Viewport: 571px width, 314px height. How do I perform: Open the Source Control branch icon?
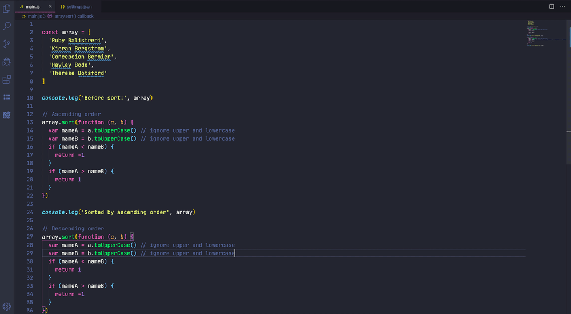pyautogui.click(x=7, y=44)
